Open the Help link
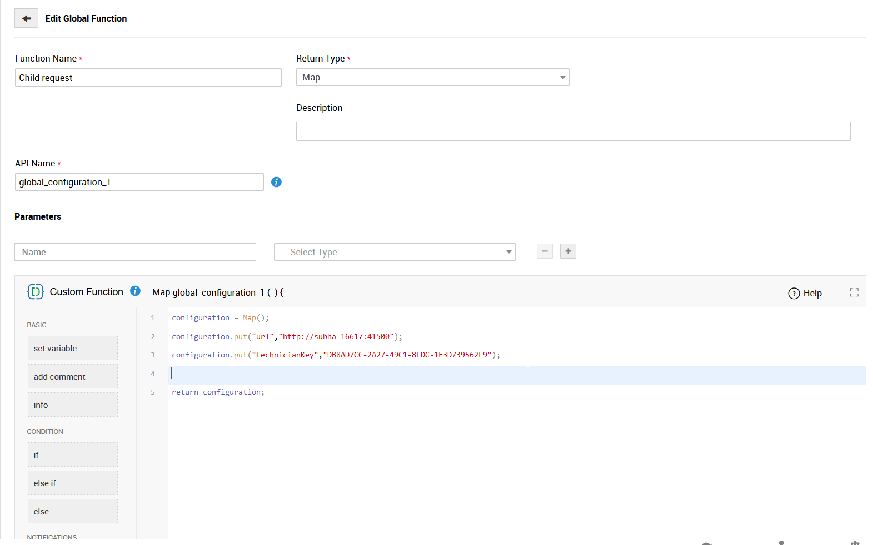873x545 pixels. pos(805,293)
